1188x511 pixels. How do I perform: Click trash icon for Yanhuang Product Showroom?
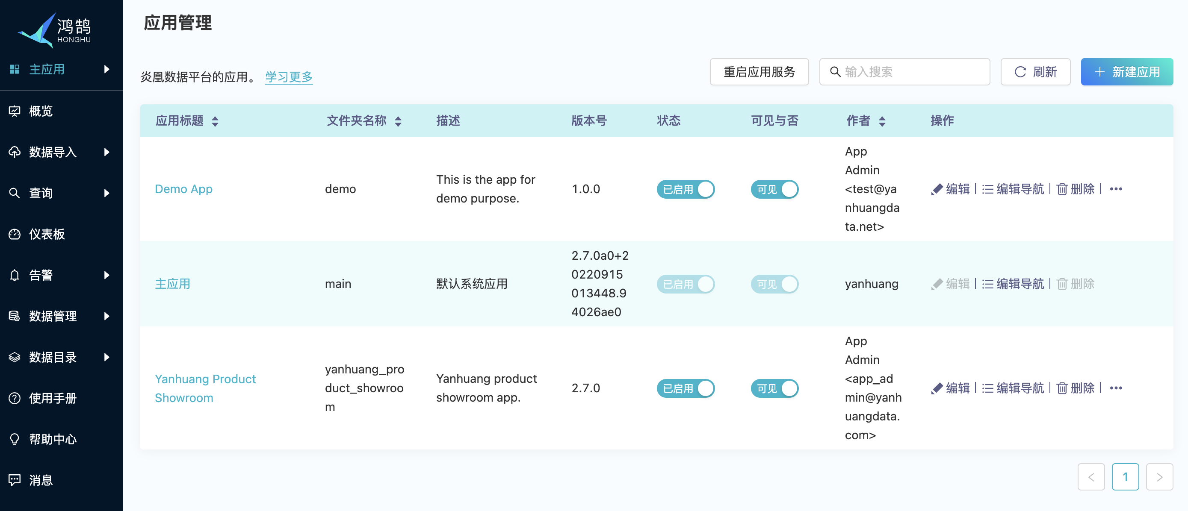[1062, 388]
